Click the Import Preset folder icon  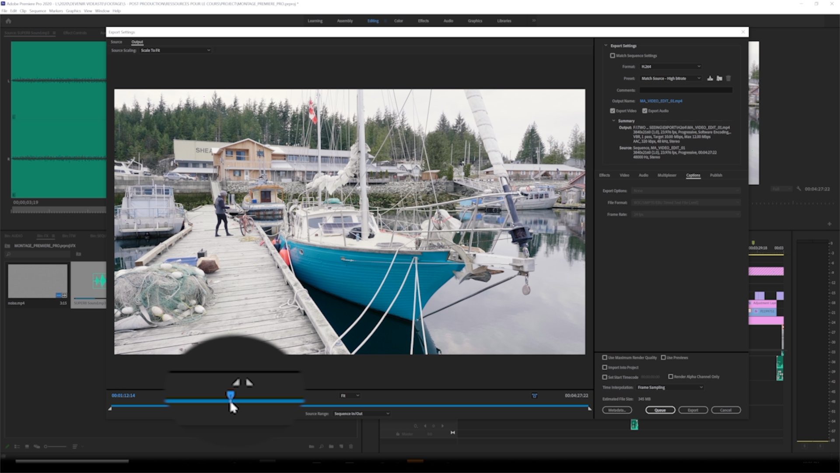pyautogui.click(x=719, y=78)
